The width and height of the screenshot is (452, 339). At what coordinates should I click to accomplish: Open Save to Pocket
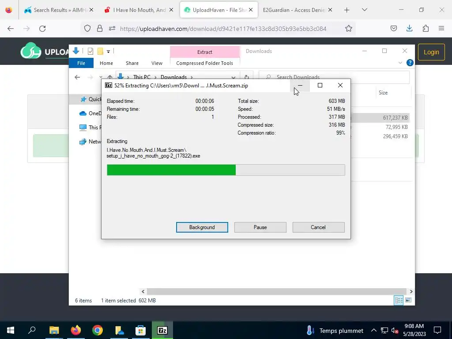coord(393,28)
